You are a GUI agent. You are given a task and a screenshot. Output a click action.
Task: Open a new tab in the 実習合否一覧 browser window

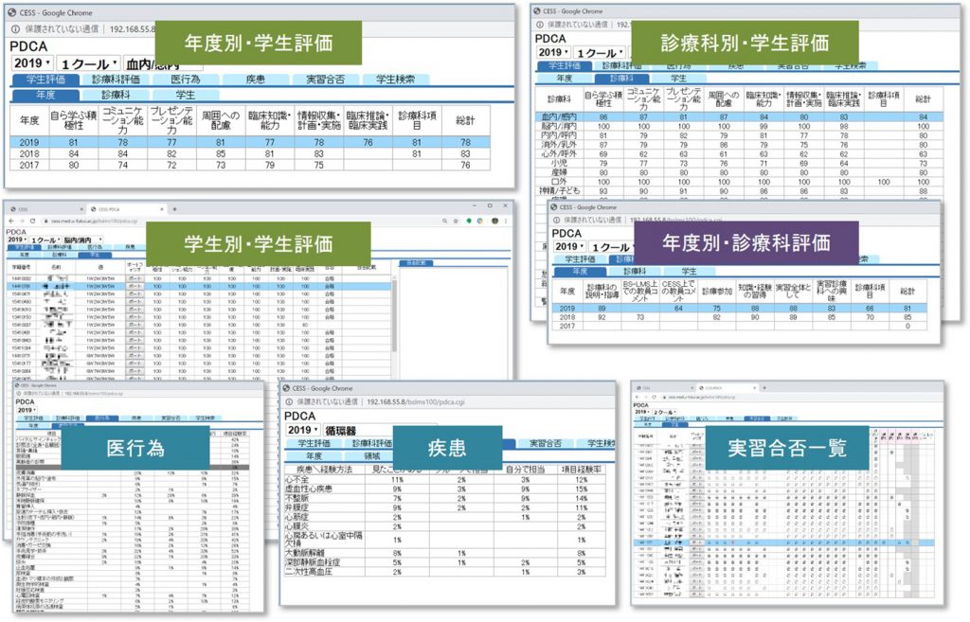(x=764, y=387)
